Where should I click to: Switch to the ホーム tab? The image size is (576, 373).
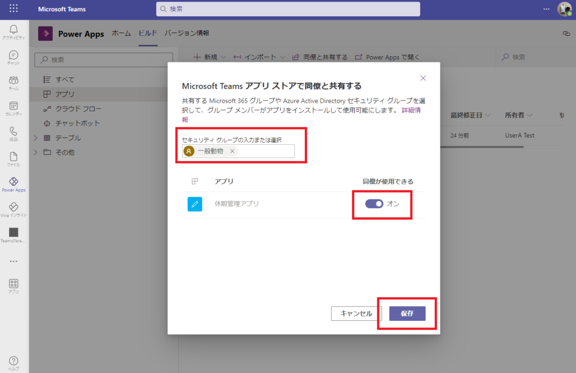pyautogui.click(x=121, y=33)
